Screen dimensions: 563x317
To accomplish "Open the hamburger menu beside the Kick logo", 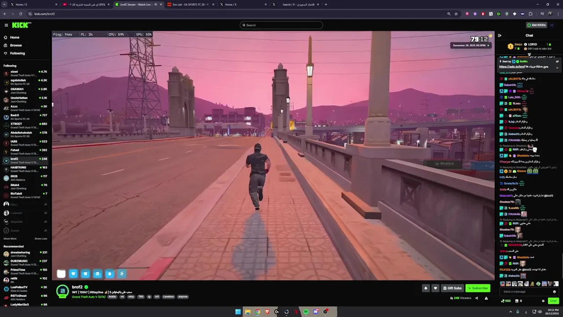I will [x=6, y=25].
